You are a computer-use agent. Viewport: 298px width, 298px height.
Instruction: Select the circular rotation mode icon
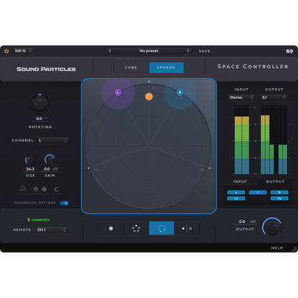(161, 229)
